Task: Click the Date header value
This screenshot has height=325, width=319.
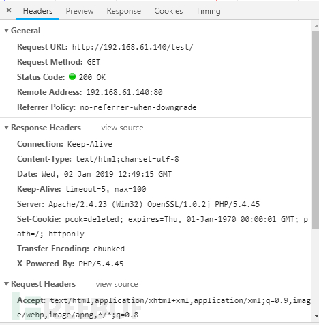Action: tap(106, 174)
